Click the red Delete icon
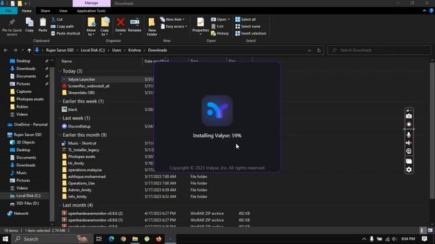This screenshot has height=244, width=435. pos(120,22)
